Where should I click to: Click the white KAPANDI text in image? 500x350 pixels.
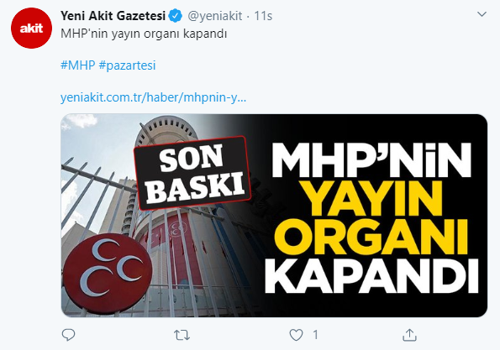click(x=371, y=277)
